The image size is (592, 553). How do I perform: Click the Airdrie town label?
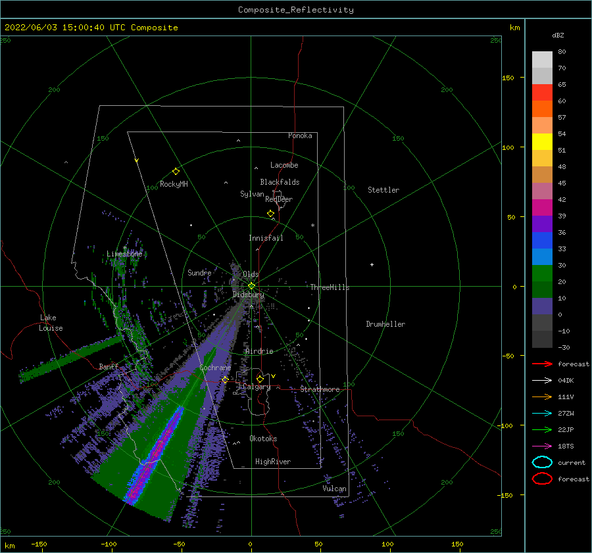coord(259,351)
